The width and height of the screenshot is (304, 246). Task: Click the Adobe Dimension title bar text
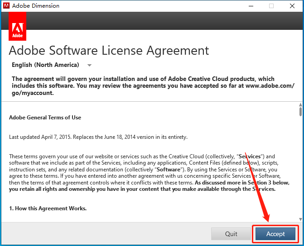click(36, 6)
